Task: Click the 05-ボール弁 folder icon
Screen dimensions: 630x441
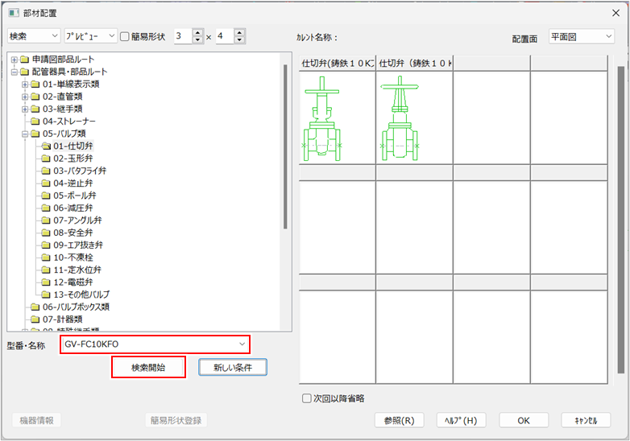Action: coord(46,196)
